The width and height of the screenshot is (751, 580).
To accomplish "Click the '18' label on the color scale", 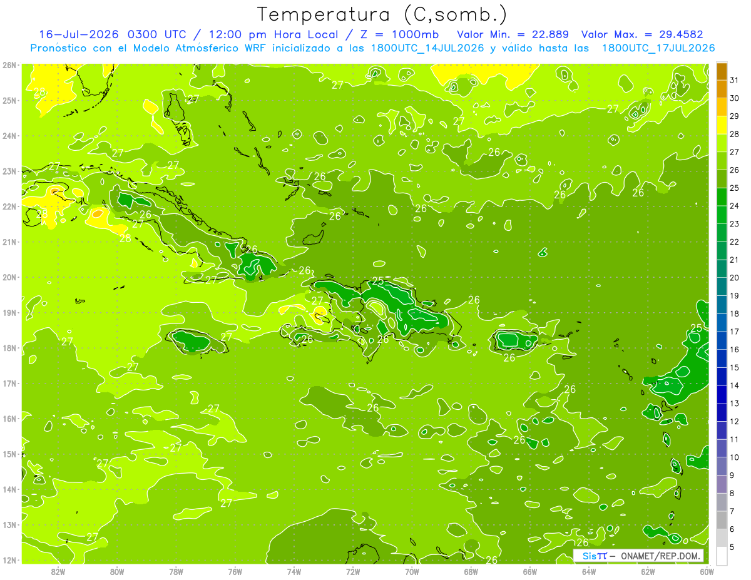I will tap(734, 313).
